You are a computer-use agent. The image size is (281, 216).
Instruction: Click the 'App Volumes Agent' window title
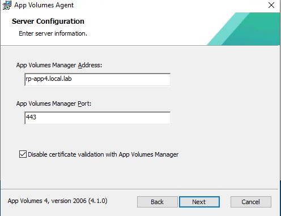coord(44,5)
